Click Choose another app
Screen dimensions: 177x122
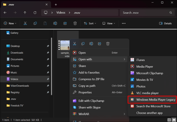[x=152, y=113]
